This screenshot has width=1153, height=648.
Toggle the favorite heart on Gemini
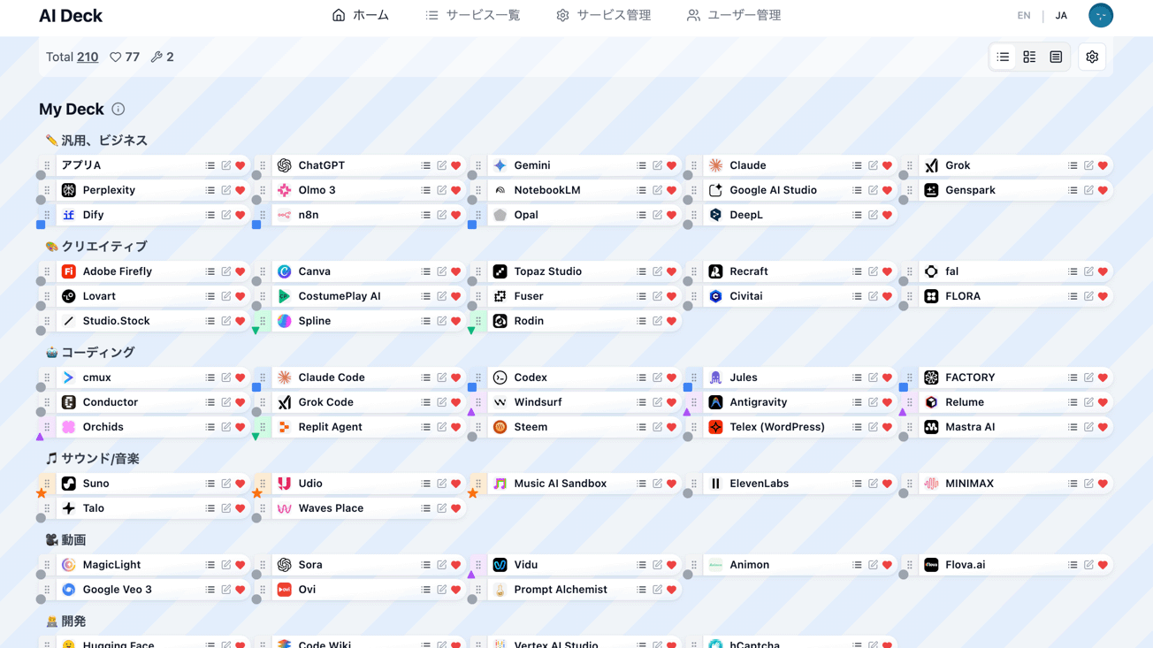click(x=672, y=165)
